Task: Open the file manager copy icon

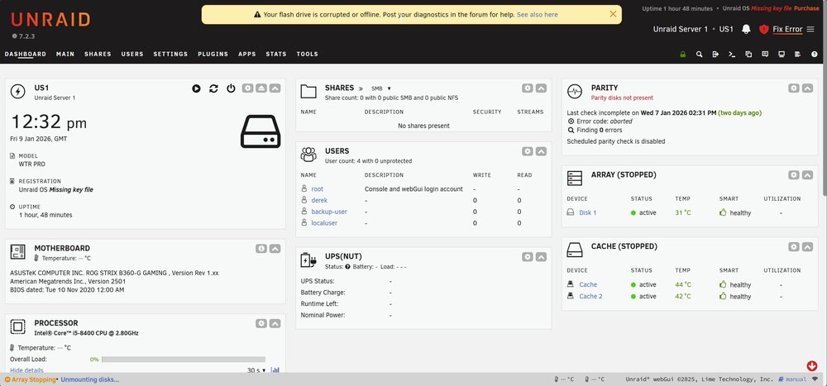Action: click(748, 54)
